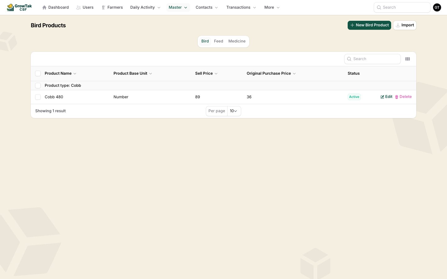Open the More menu
The height and width of the screenshot is (279, 447).
pyautogui.click(x=272, y=7)
